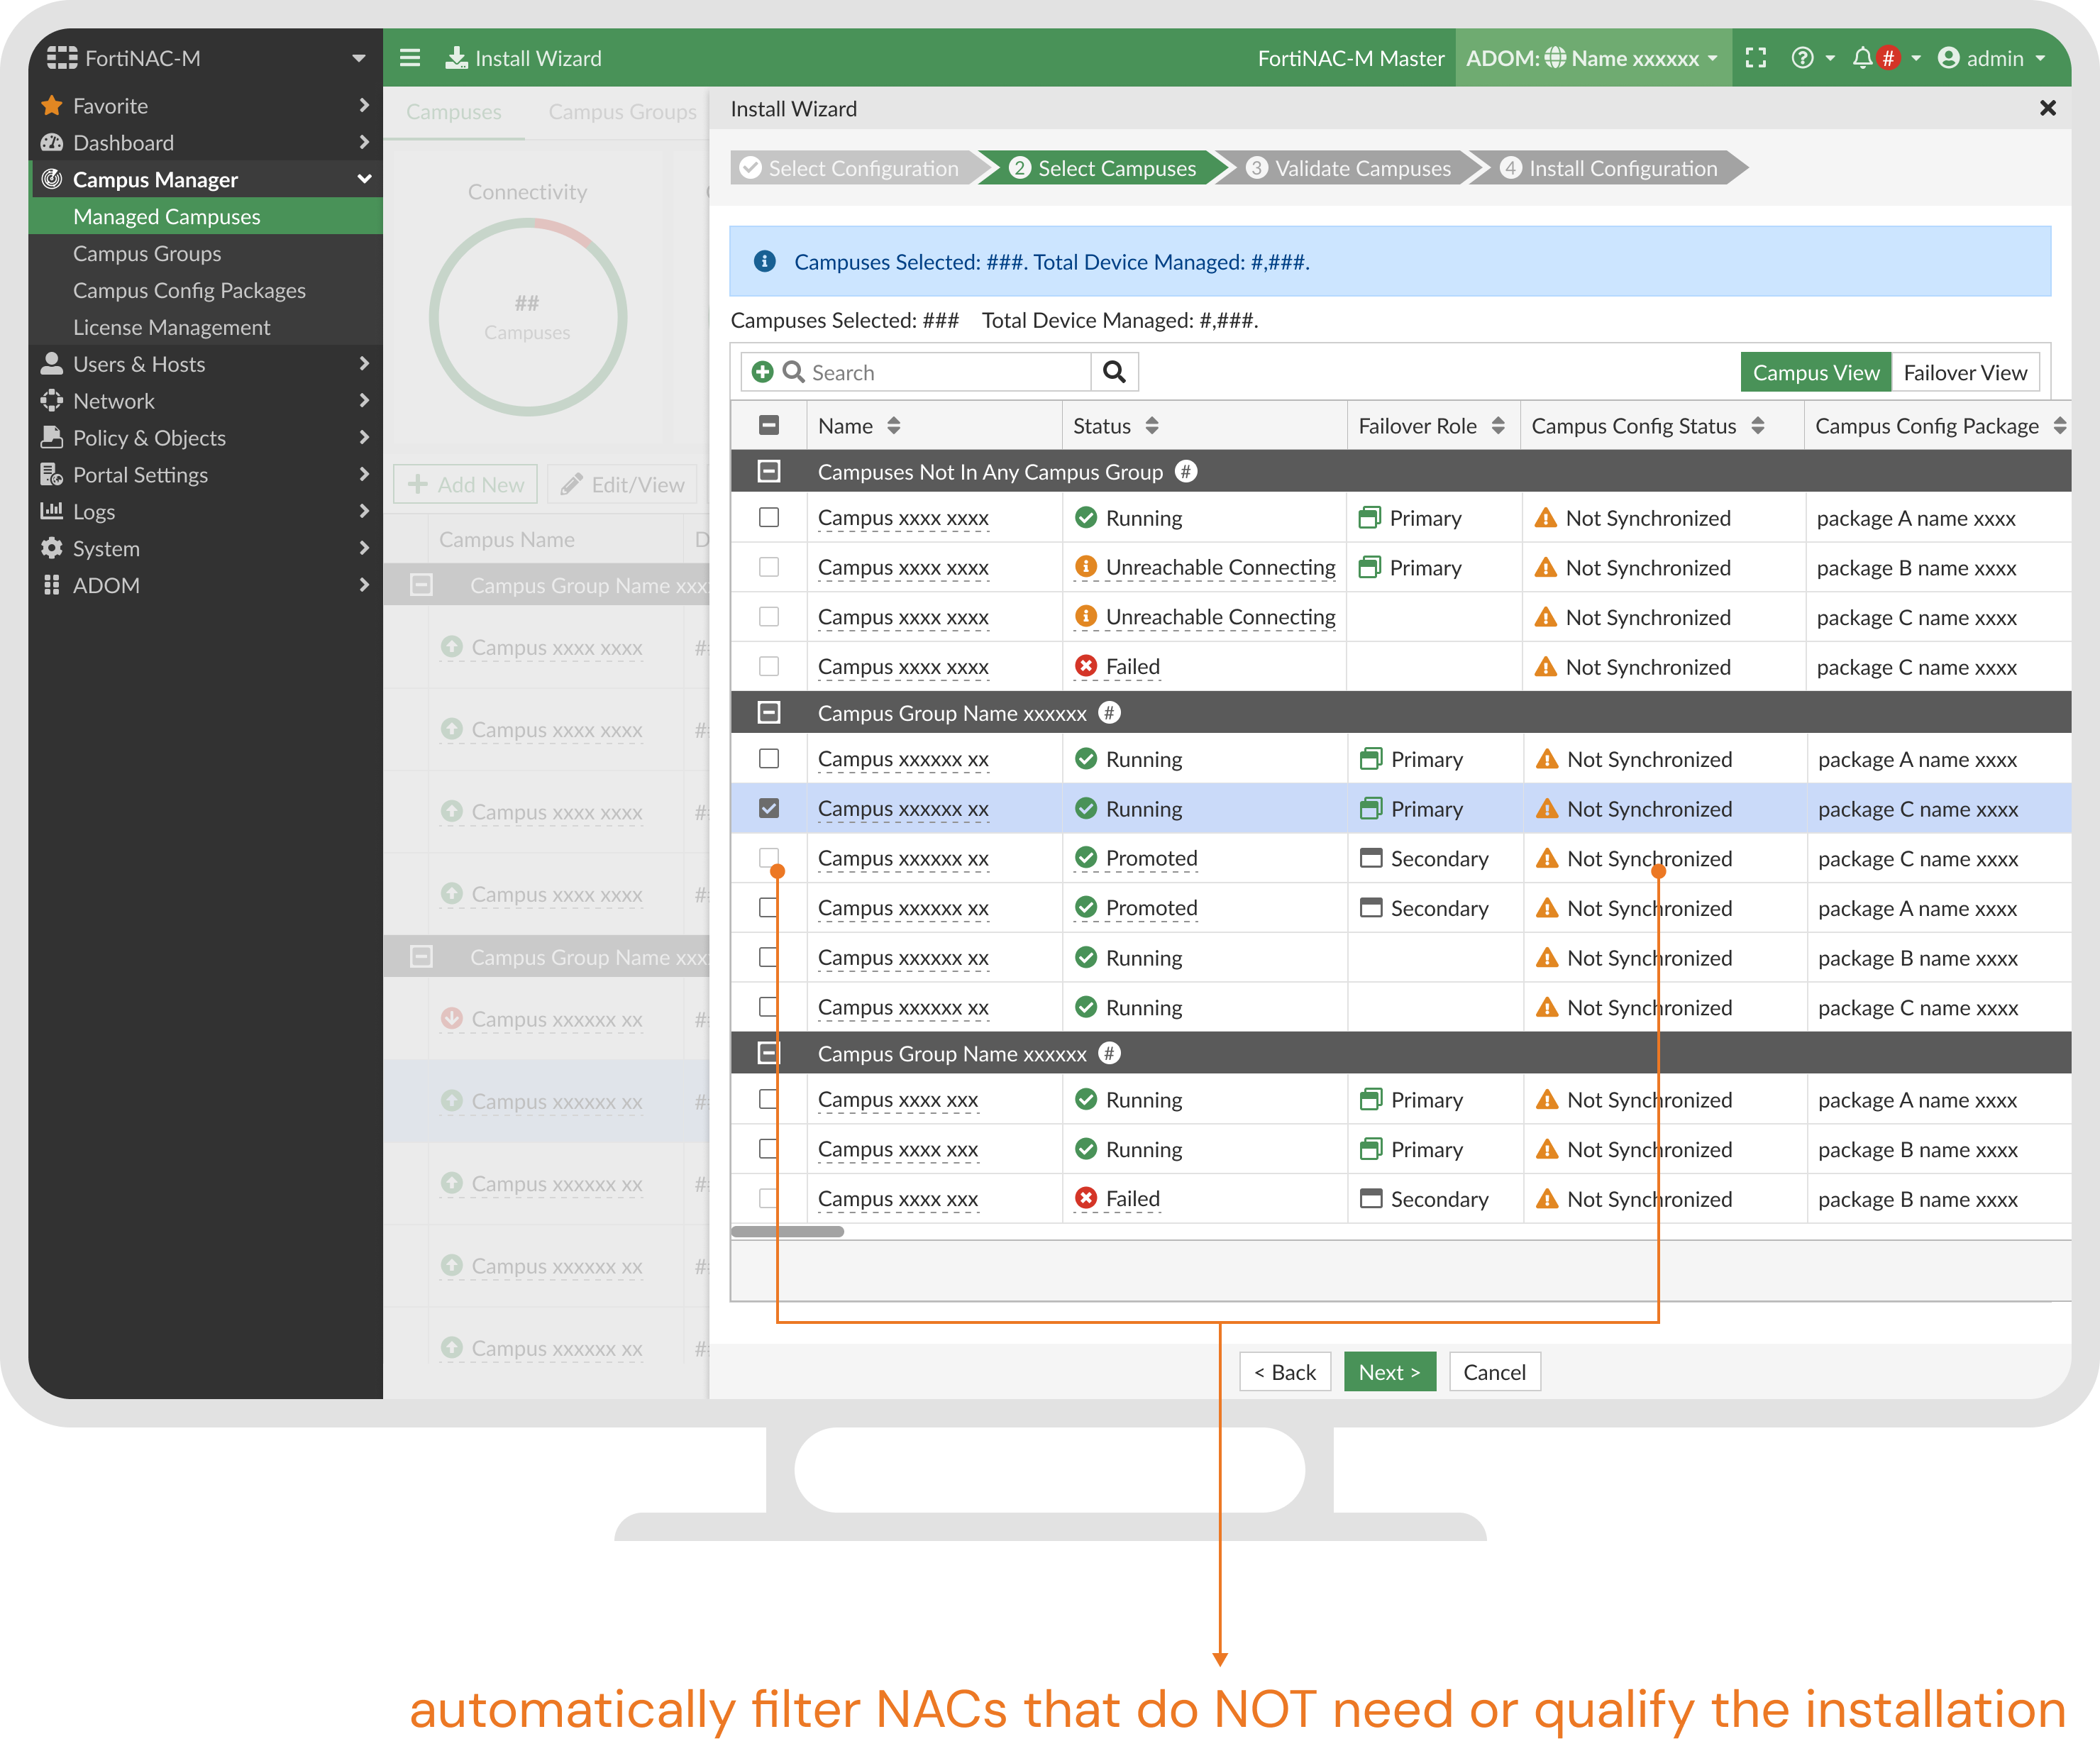Viewport: 2100px width, 1751px height.
Task: Close the Install Wizard panel
Action: 2047,108
